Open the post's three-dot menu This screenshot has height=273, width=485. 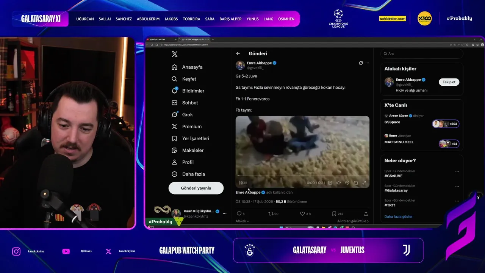(367, 63)
